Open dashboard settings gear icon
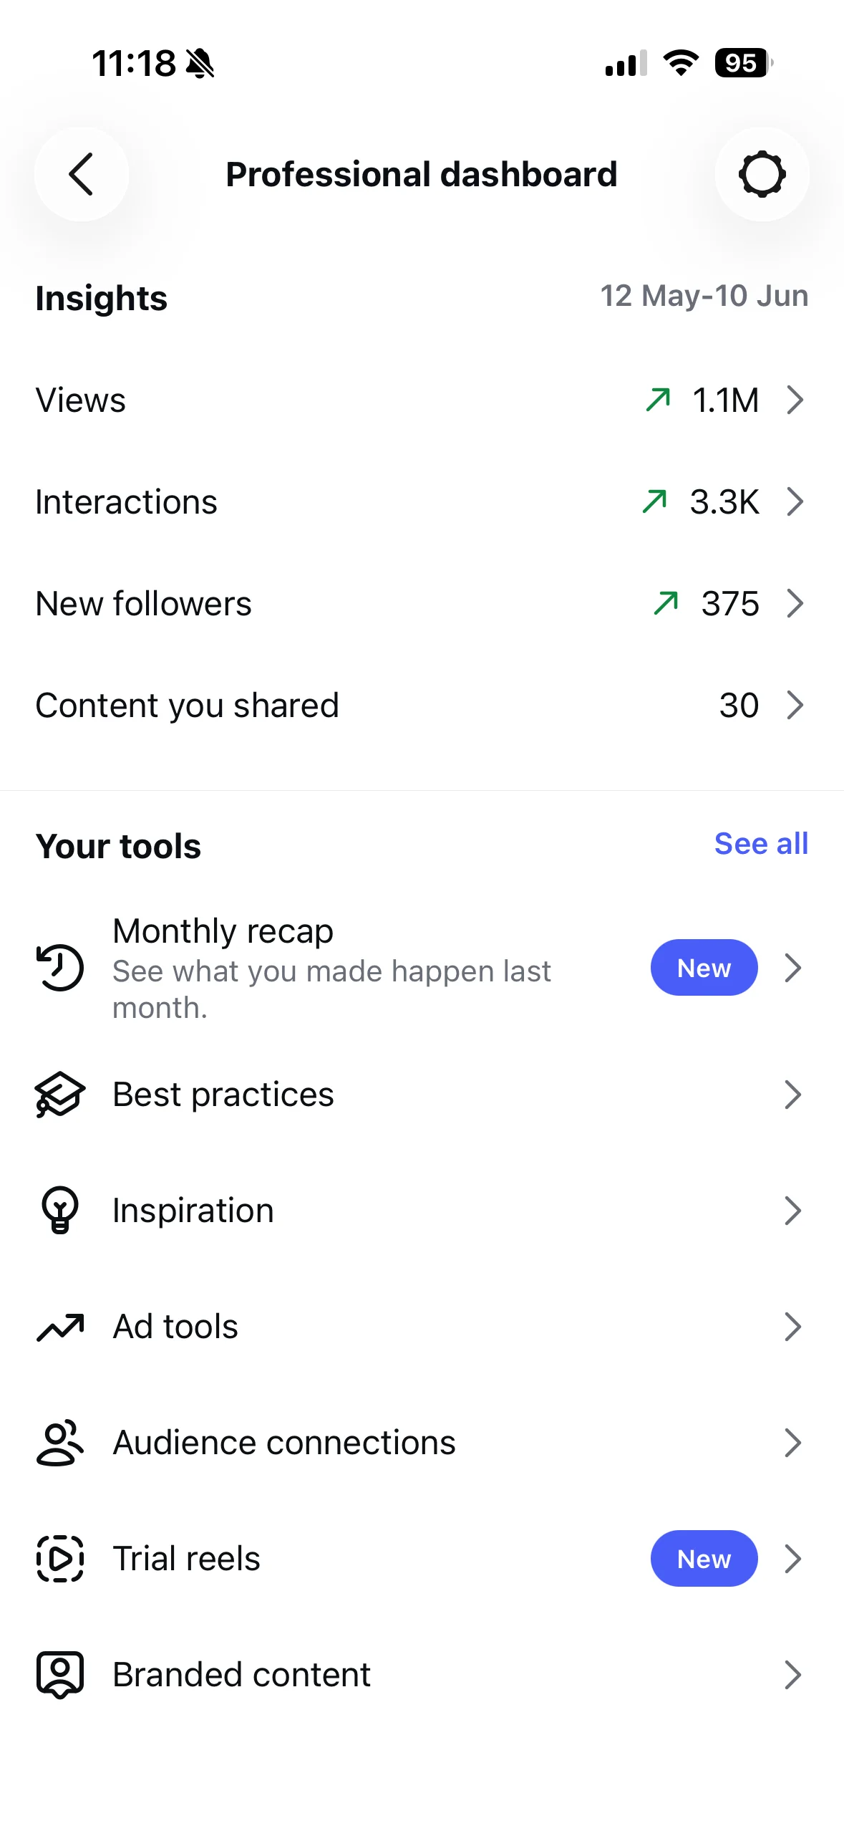 pyautogui.click(x=762, y=174)
